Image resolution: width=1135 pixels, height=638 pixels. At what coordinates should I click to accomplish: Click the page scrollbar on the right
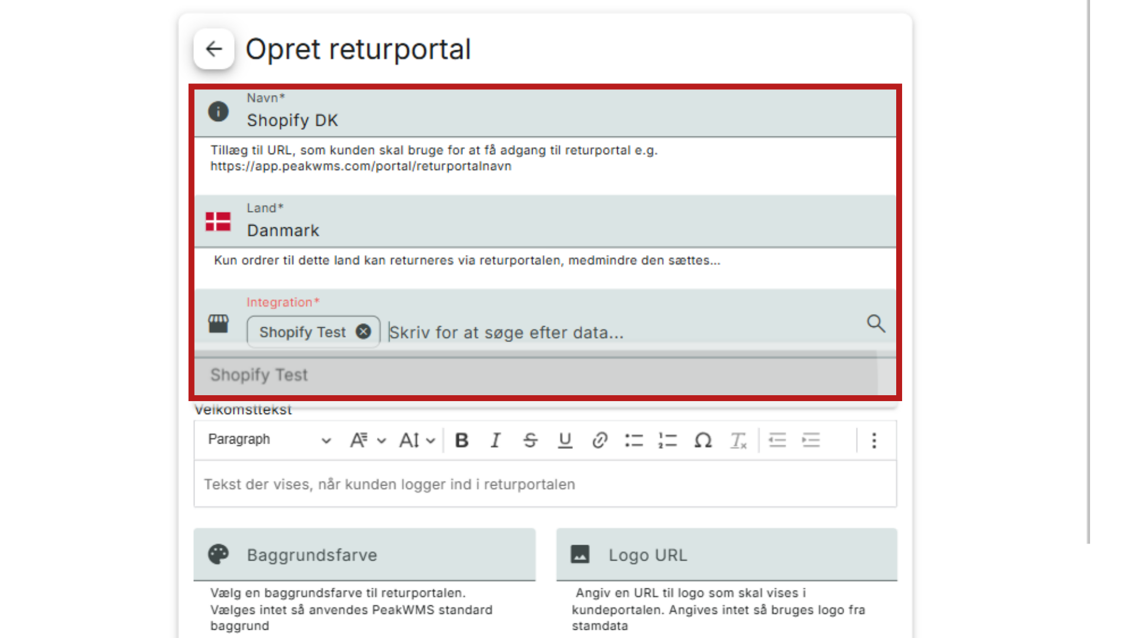click(1088, 272)
